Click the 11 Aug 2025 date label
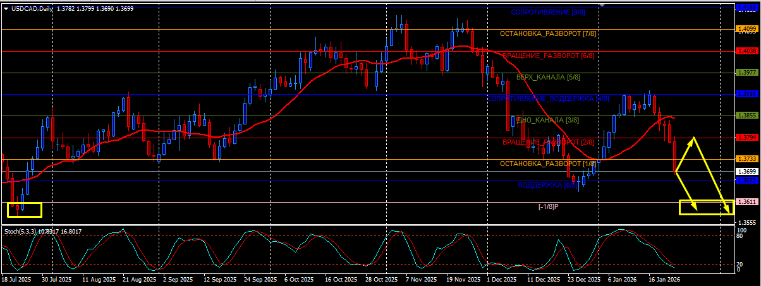 pyautogui.click(x=100, y=278)
